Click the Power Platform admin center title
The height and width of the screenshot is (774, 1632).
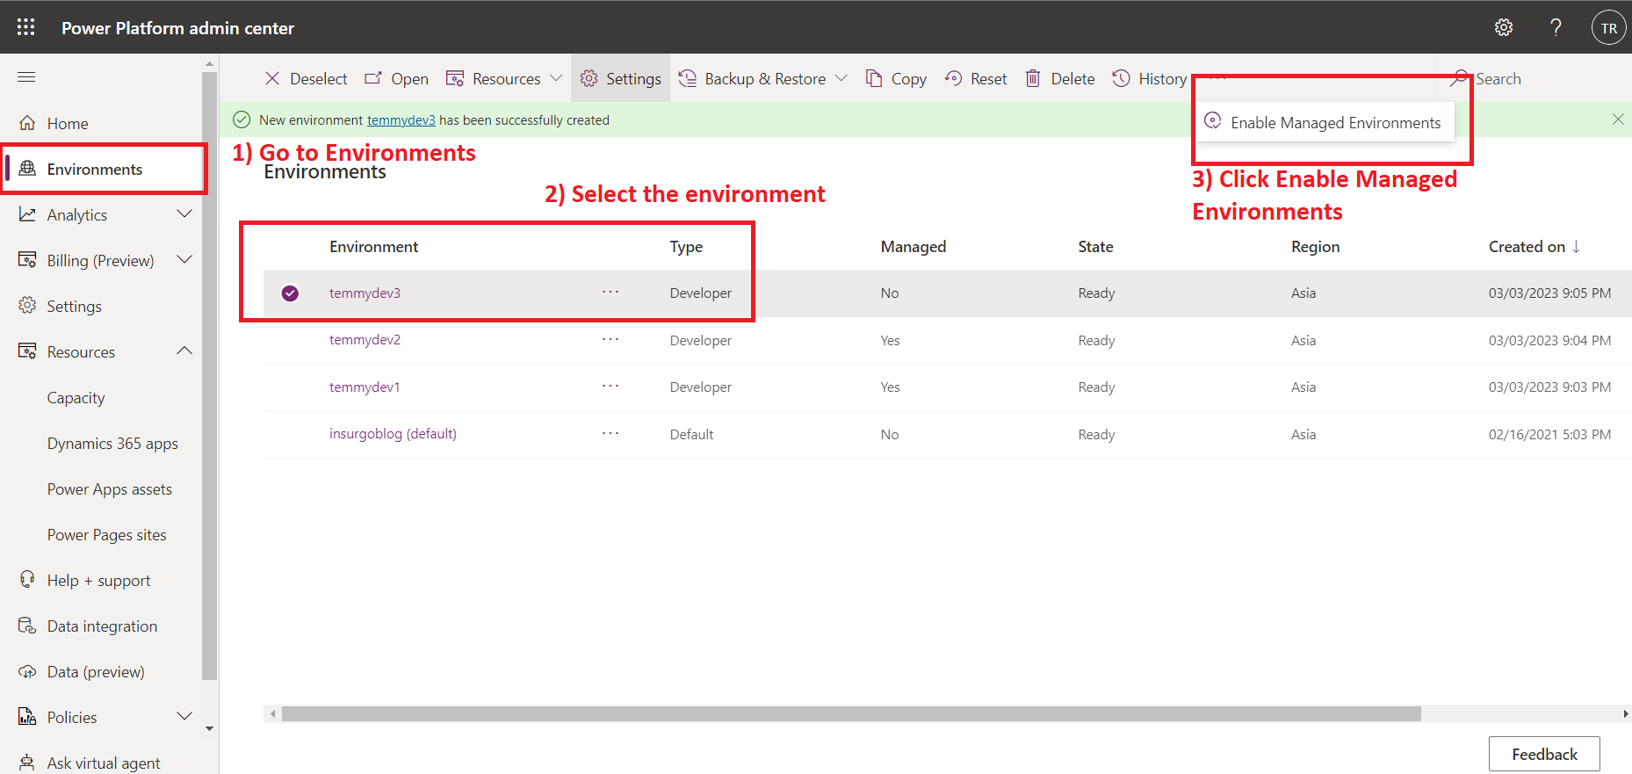177,28
